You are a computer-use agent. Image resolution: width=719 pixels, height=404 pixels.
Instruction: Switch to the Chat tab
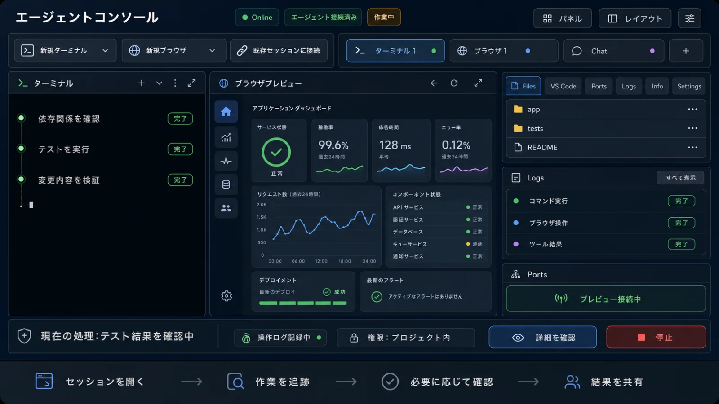pyautogui.click(x=613, y=51)
